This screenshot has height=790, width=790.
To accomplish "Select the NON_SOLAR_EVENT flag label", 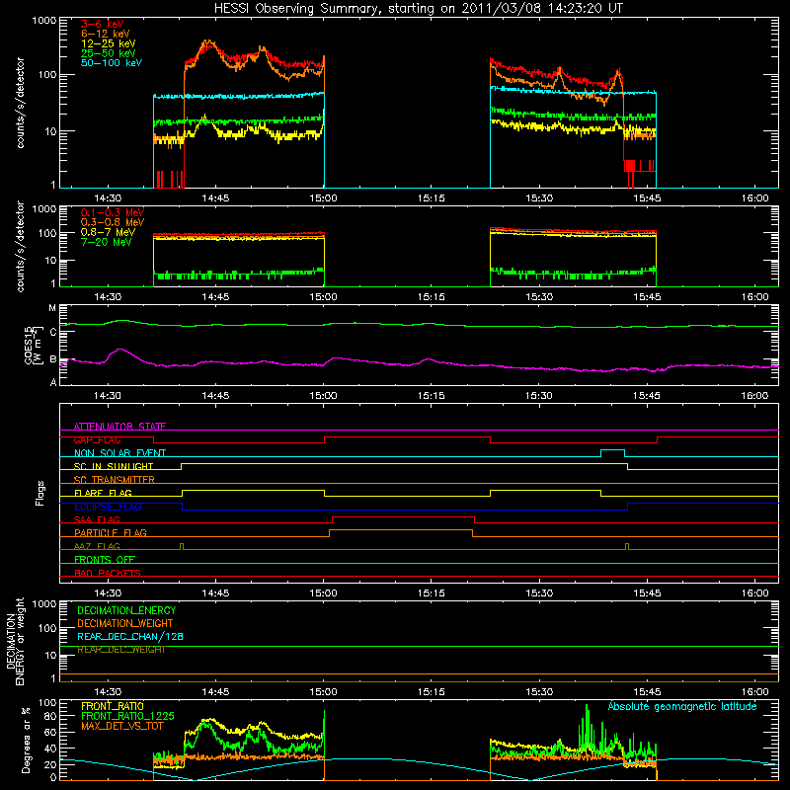I will [119, 453].
